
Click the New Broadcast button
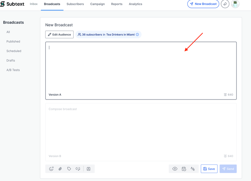(203, 4)
